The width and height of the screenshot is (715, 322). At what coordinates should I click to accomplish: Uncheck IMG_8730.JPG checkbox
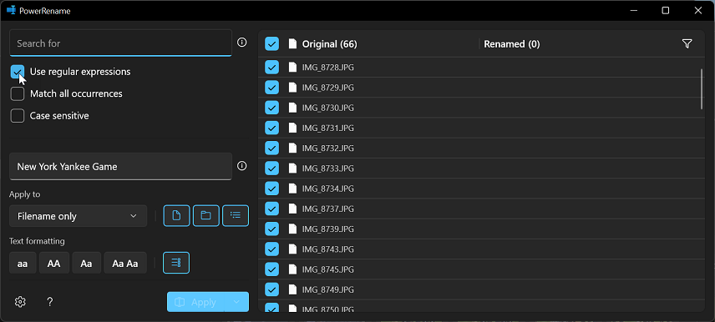(x=271, y=108)
